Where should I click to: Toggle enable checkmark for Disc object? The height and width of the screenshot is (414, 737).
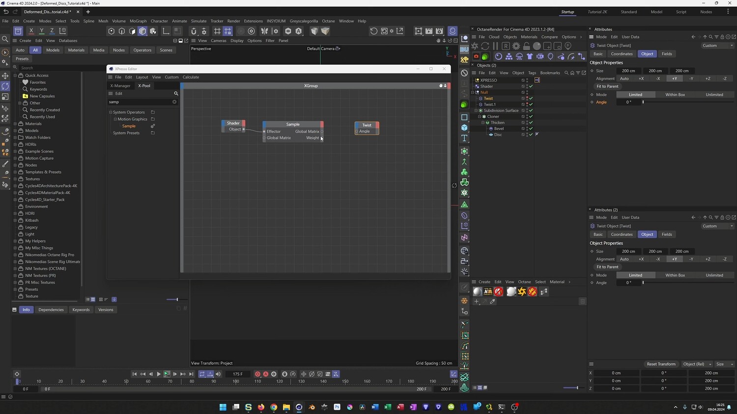click(531, 134)
